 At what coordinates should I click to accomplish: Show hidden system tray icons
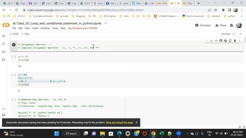187,133
